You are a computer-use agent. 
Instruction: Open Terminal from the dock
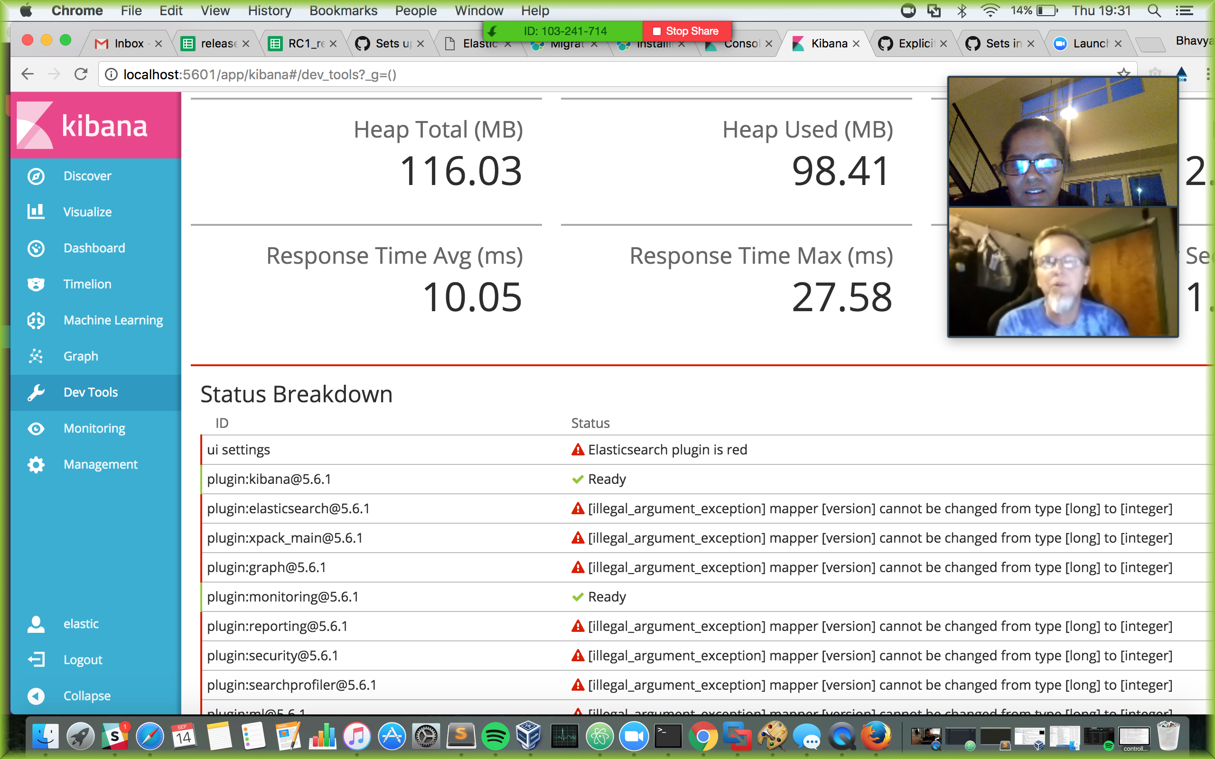(x=668, y=737)
